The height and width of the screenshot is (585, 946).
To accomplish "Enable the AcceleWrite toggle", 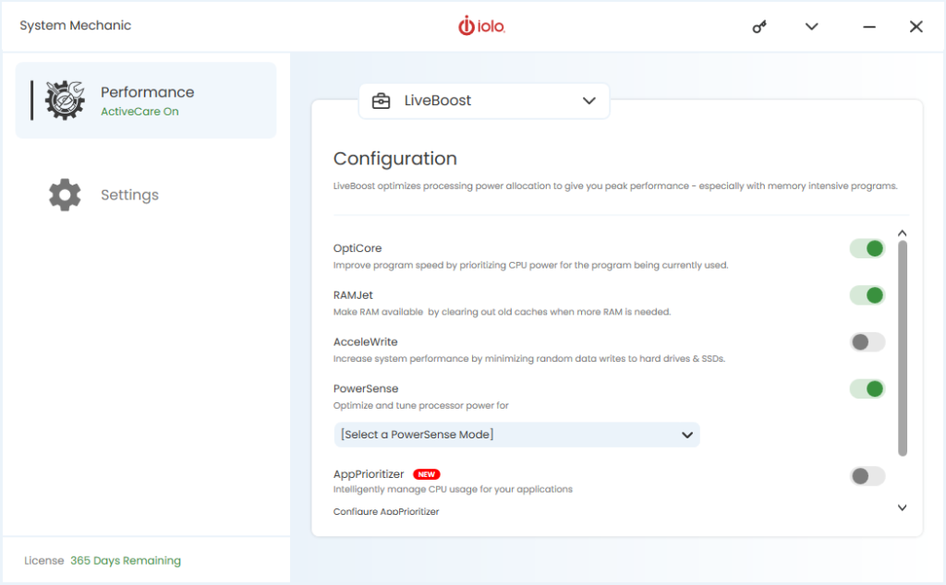I will (867, 342).
